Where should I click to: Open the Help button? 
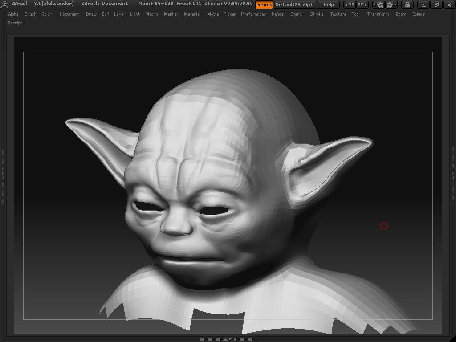(x=328, y=4)
